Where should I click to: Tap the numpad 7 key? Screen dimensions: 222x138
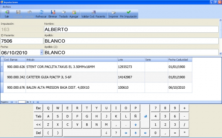coord(155,108)
